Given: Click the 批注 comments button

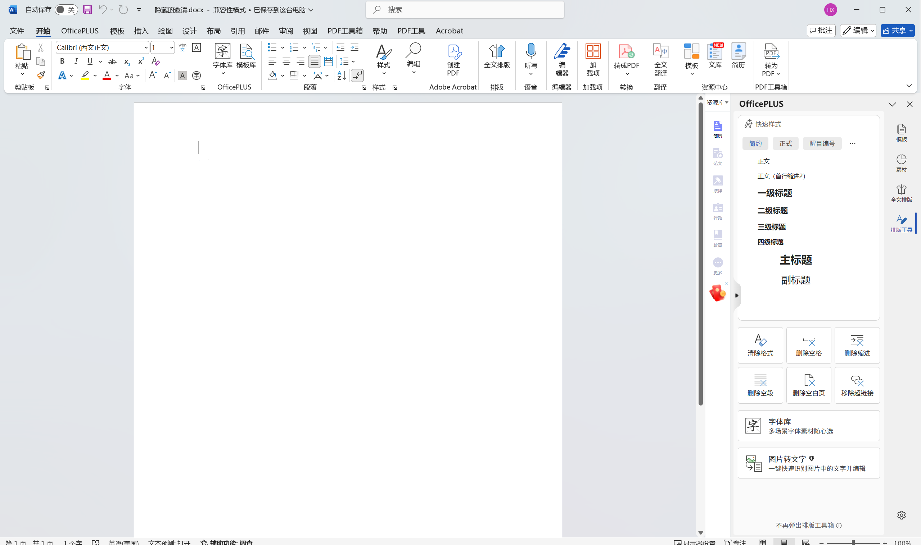Looking at the screenshot, I should [x=821, y=31].
